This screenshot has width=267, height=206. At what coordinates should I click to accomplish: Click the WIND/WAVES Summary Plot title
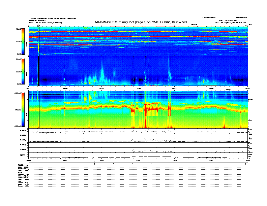[x=141, y=22]
